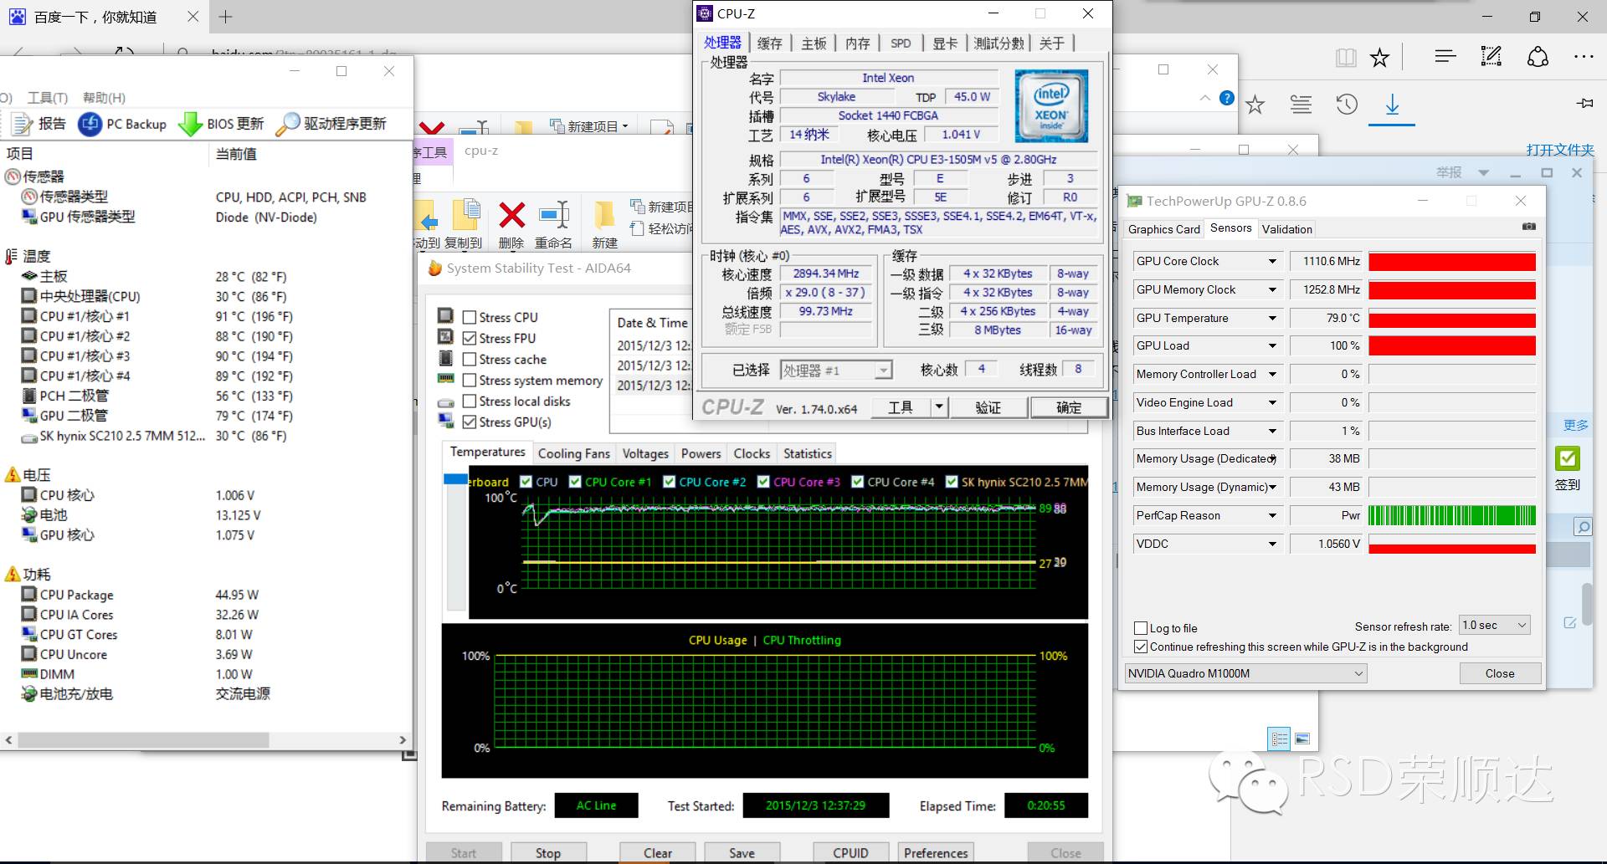Open the NVIDIA Quadro M1000M GPU selector
Viewport: 1607px width, 864px height.
coord(1246,673)
